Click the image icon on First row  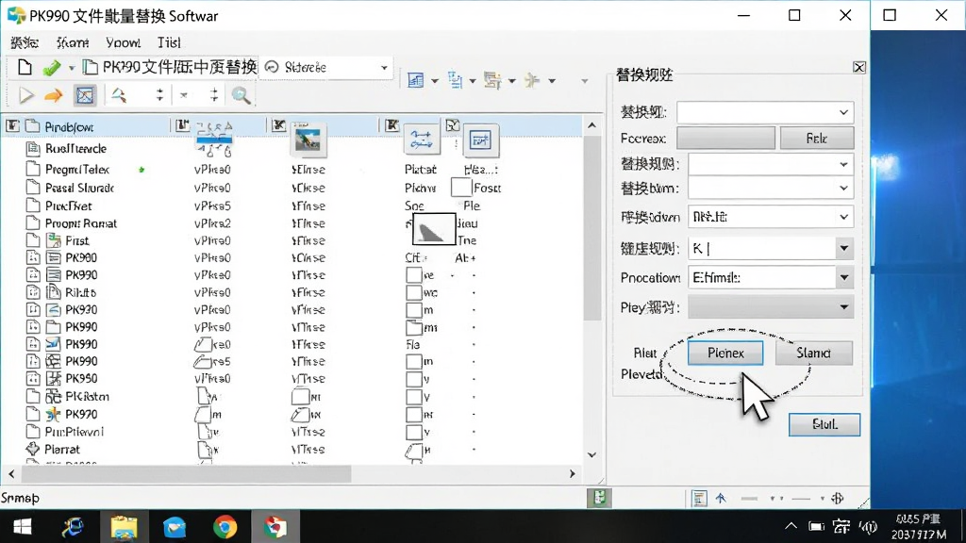point(54,240)
